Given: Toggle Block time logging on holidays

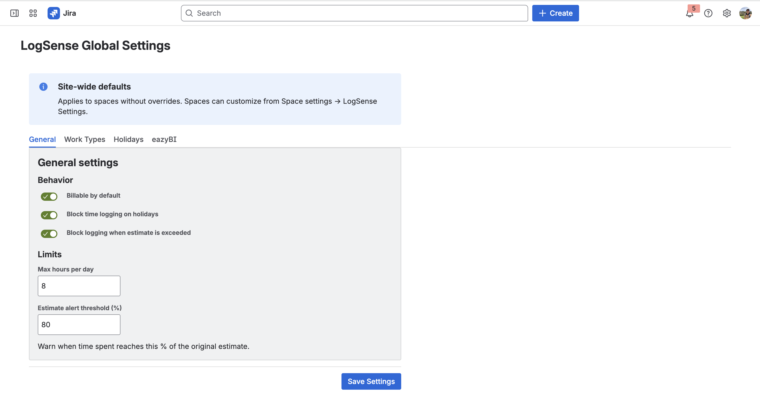Looking at the screenshot, I should [x=49, y=215].
